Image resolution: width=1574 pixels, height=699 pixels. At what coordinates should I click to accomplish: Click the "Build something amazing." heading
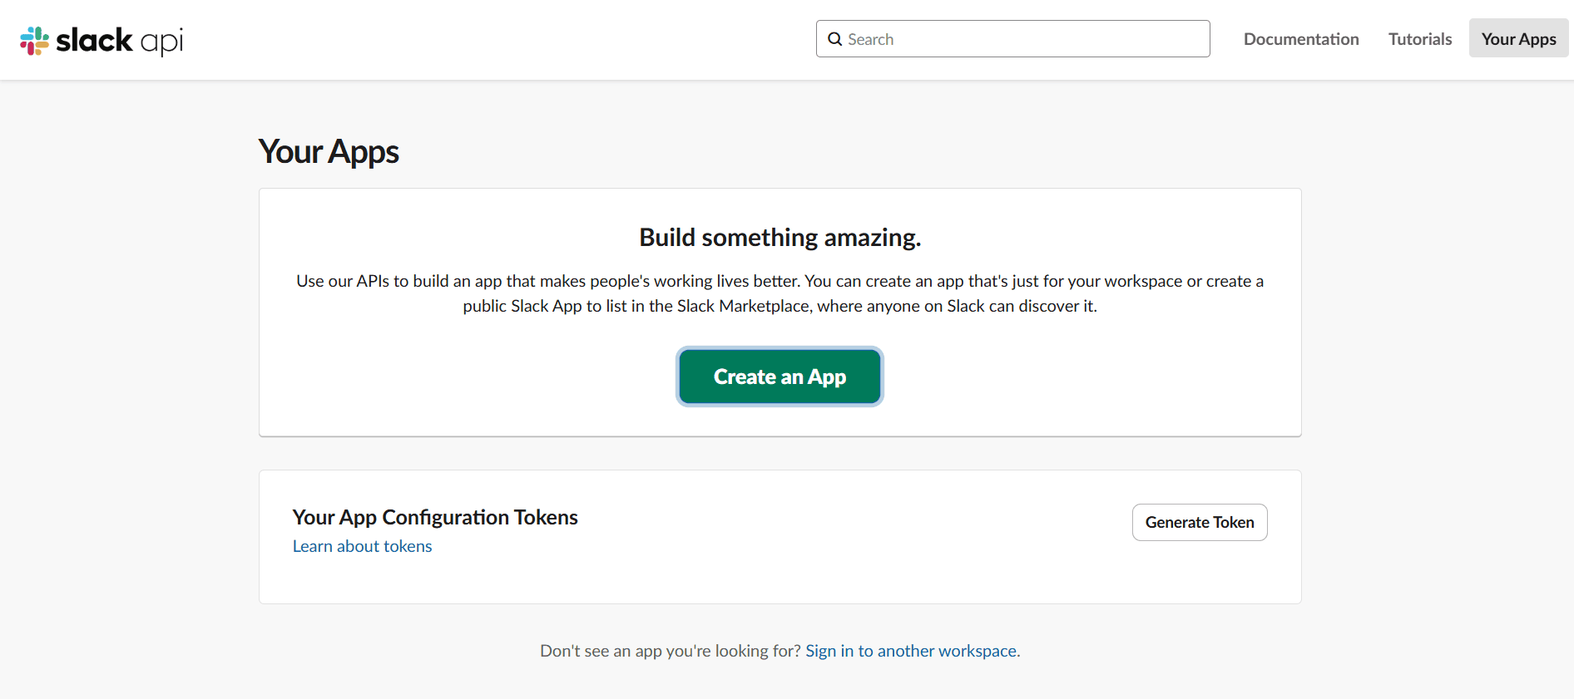780,238
